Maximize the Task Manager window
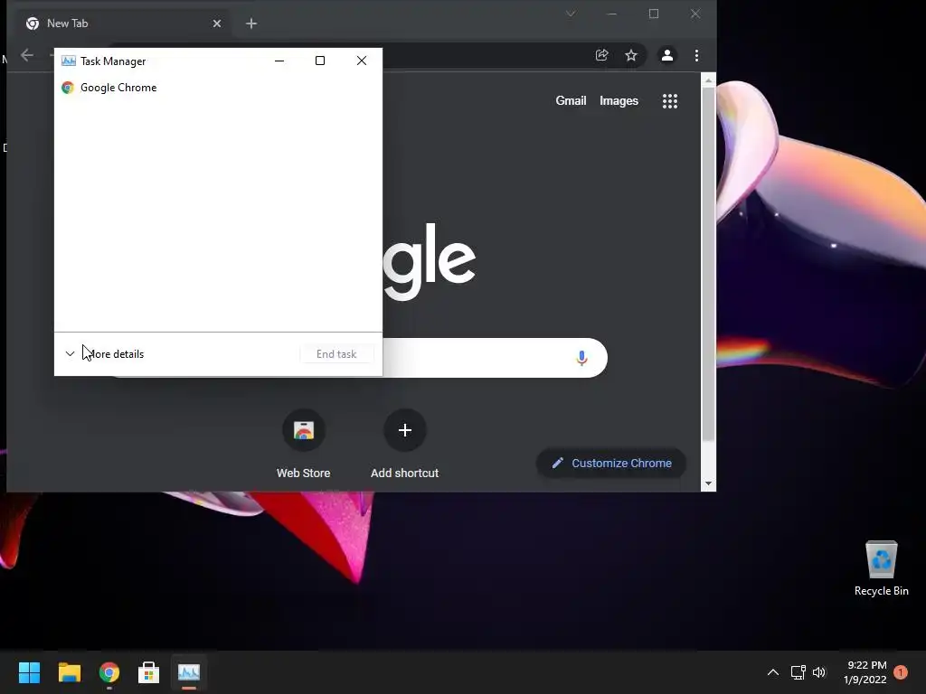The height and width of the screenshot is (694, 926). point(320,61)
